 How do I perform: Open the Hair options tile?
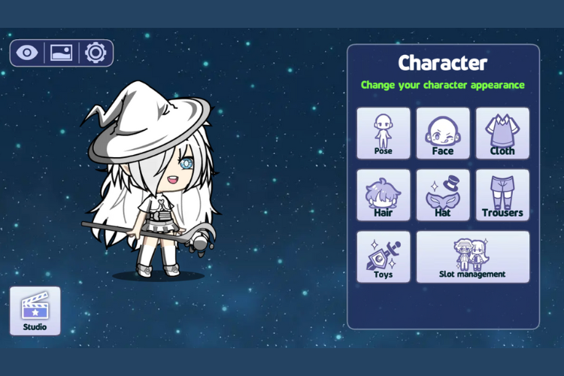[x=384, y=195]
